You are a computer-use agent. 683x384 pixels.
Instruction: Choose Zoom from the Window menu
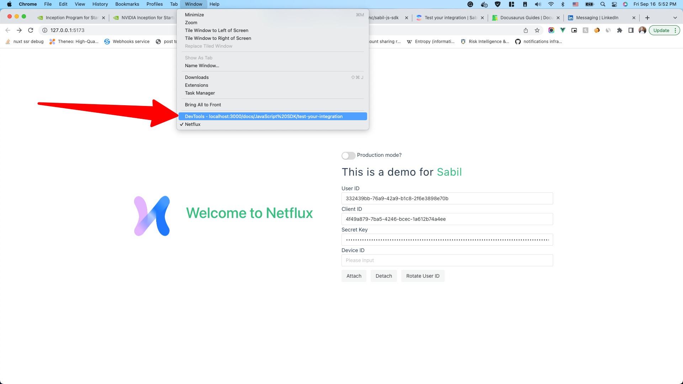tap(272, 22)
